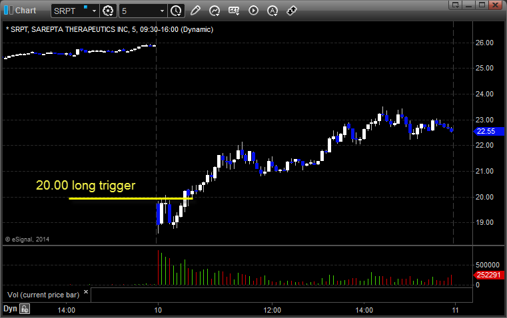Screen dimensions: 507x318
Task: Click the blue symbol-link square by SRPT
Action: coord(86,7)
